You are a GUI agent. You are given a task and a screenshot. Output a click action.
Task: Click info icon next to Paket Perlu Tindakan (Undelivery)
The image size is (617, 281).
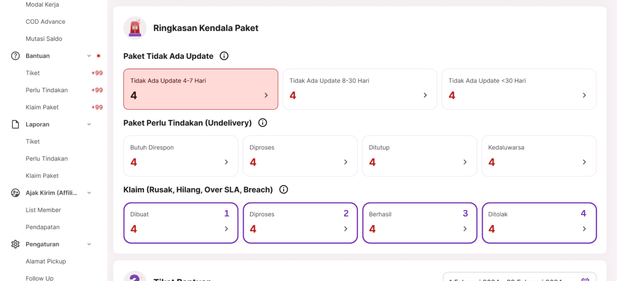pos(263,123)
